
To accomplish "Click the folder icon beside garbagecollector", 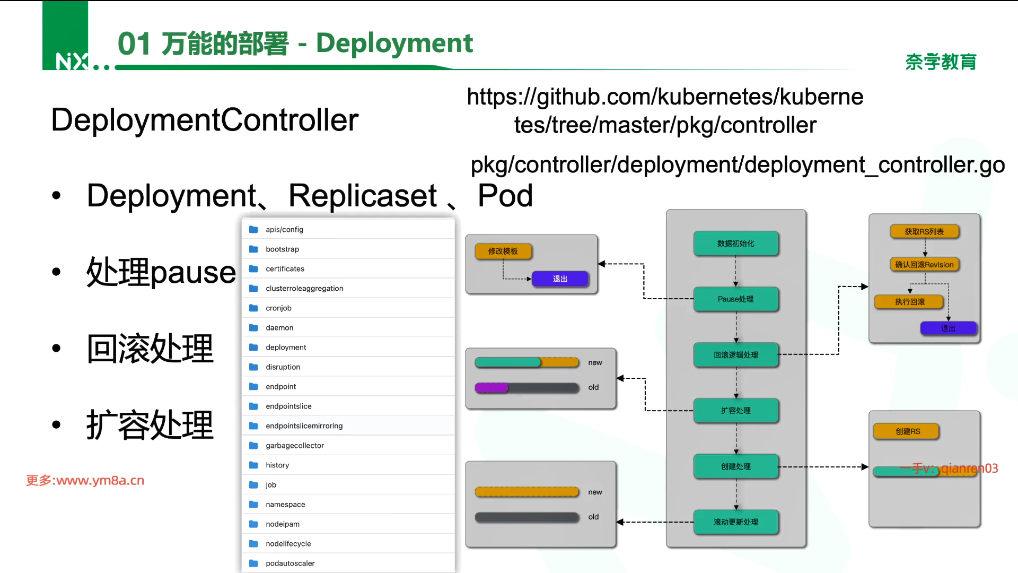I will pyautogui.click(x=253, y=445).
